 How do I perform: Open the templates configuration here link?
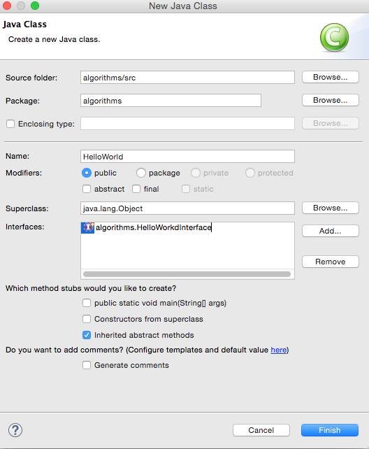click(279, 350)
